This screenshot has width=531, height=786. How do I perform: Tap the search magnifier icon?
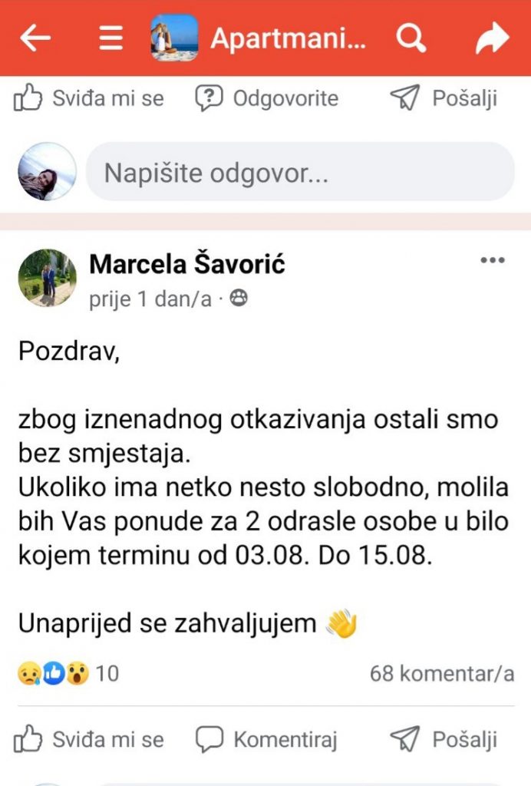click(412, 38)
